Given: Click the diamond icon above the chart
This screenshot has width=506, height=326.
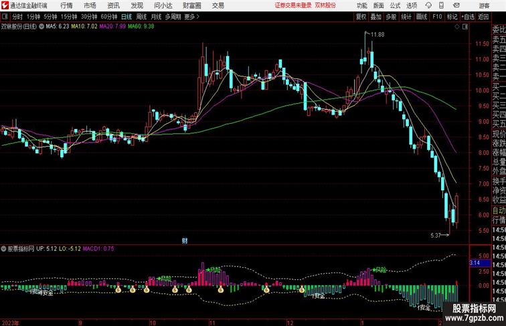Looking at the screenshot, I should (457, 27).
